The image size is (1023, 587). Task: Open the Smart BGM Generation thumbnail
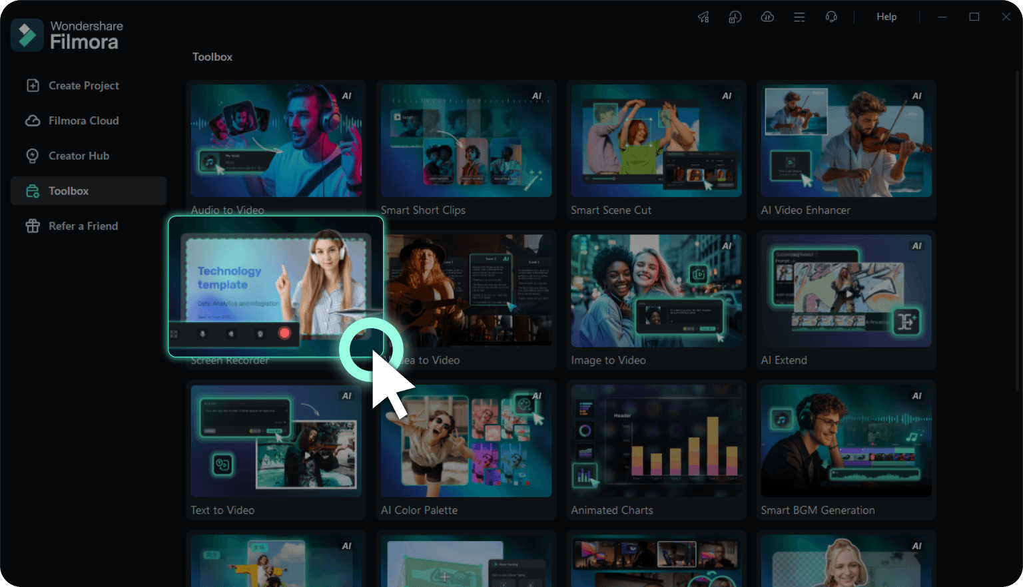pyautogui.click(x=847, y=441)
